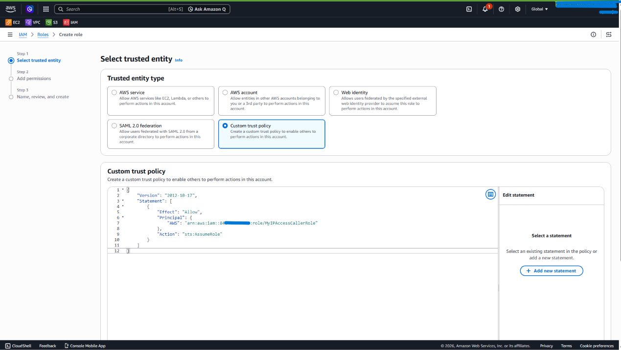This screenshot has height=350, width=621.
Task: Click the "Action": "sts:AssumeRole" line
Action: coord(189,234)
